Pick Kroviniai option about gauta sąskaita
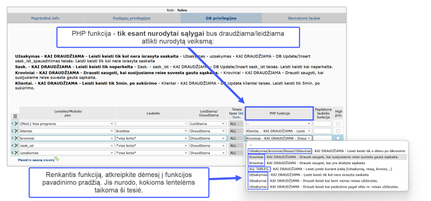 coord(327,157)
